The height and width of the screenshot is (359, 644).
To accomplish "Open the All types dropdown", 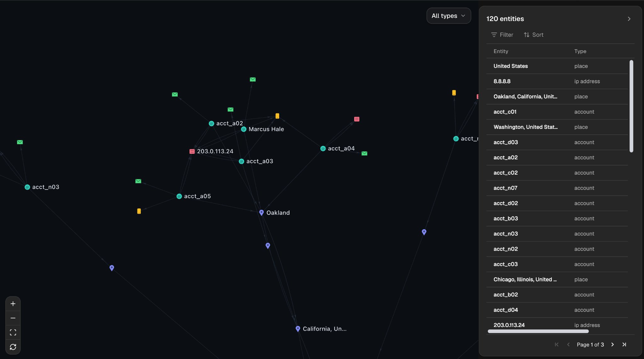I will (449, 16).
